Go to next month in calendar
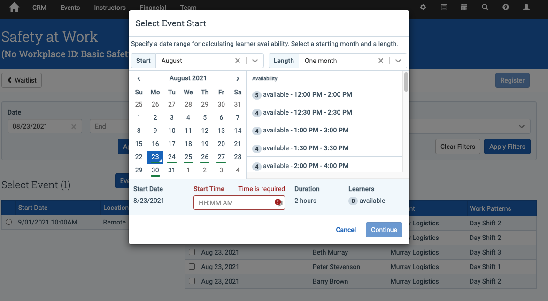 coord(238,78)
